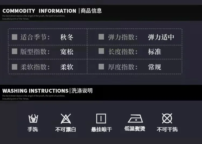
Task: Click the 秋冬 season value
Action: pyautogui.click(x=67, y=37)
